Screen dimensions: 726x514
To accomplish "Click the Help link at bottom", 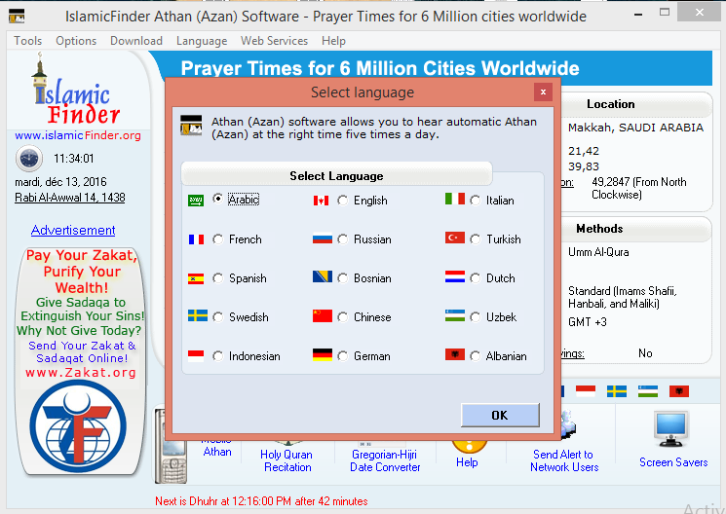I will tap(467, 462).
